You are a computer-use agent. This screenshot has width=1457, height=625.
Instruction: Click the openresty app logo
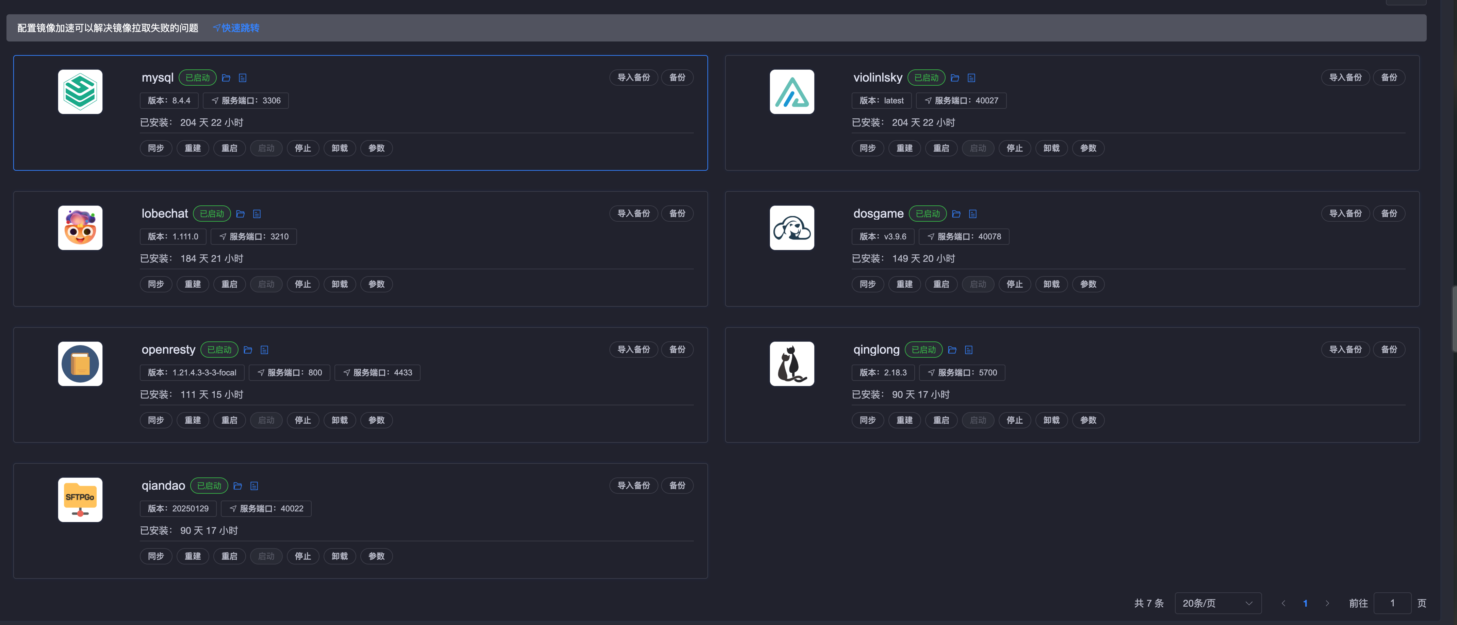point(80,364)
